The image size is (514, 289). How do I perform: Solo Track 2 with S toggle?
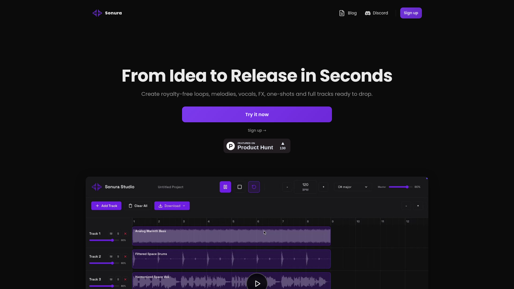point(118,257)
